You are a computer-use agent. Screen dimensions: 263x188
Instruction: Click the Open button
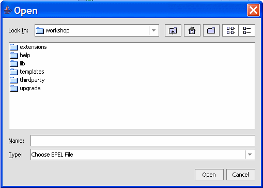point(209,175)
